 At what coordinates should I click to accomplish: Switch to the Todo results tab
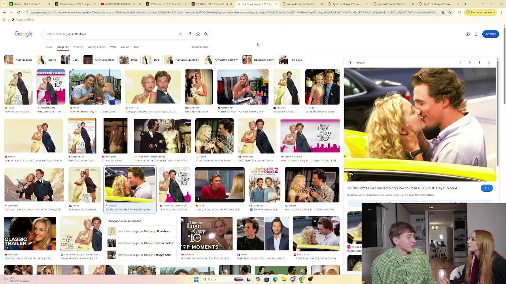49,47
